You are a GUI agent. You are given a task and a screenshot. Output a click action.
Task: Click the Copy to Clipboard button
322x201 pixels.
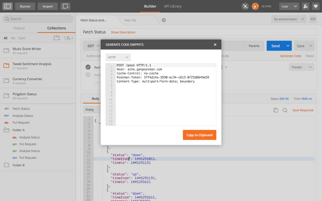tap(199, 135)
